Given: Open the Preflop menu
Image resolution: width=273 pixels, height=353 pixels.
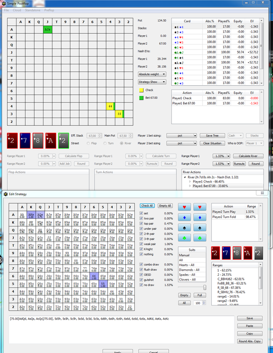Looking at the screenshot, I should coord(49,10).
